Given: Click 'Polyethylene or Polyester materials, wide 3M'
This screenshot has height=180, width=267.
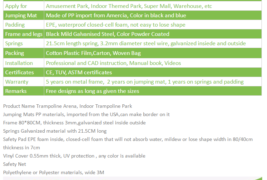Looking at the screenshot, I should click(54, 172).
